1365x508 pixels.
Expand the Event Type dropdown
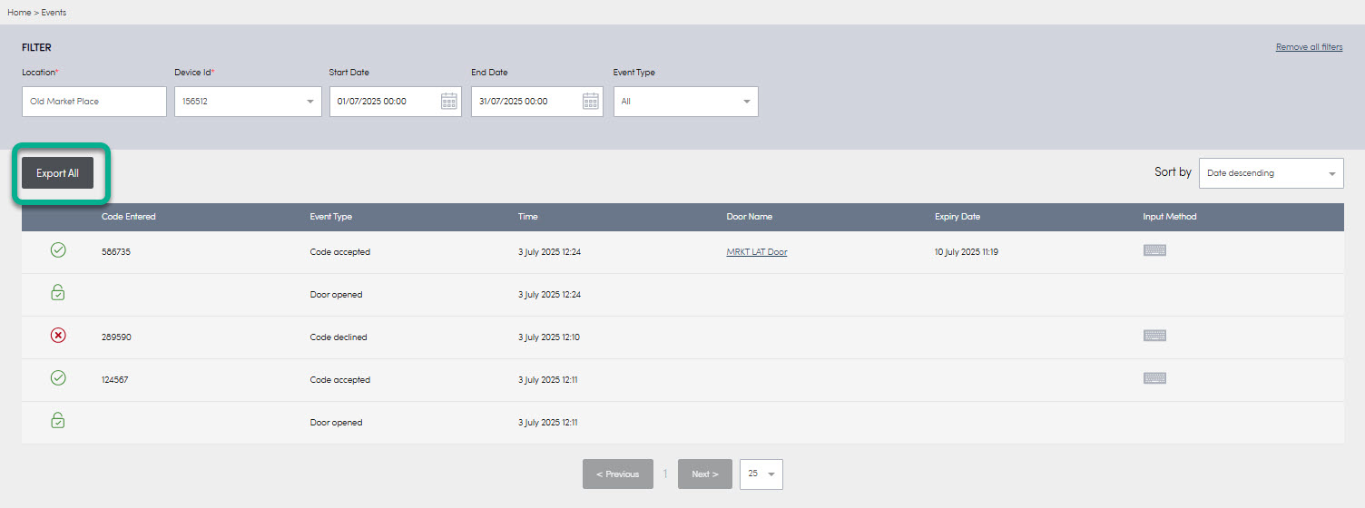pyautogui.click(x=686, y=102)
